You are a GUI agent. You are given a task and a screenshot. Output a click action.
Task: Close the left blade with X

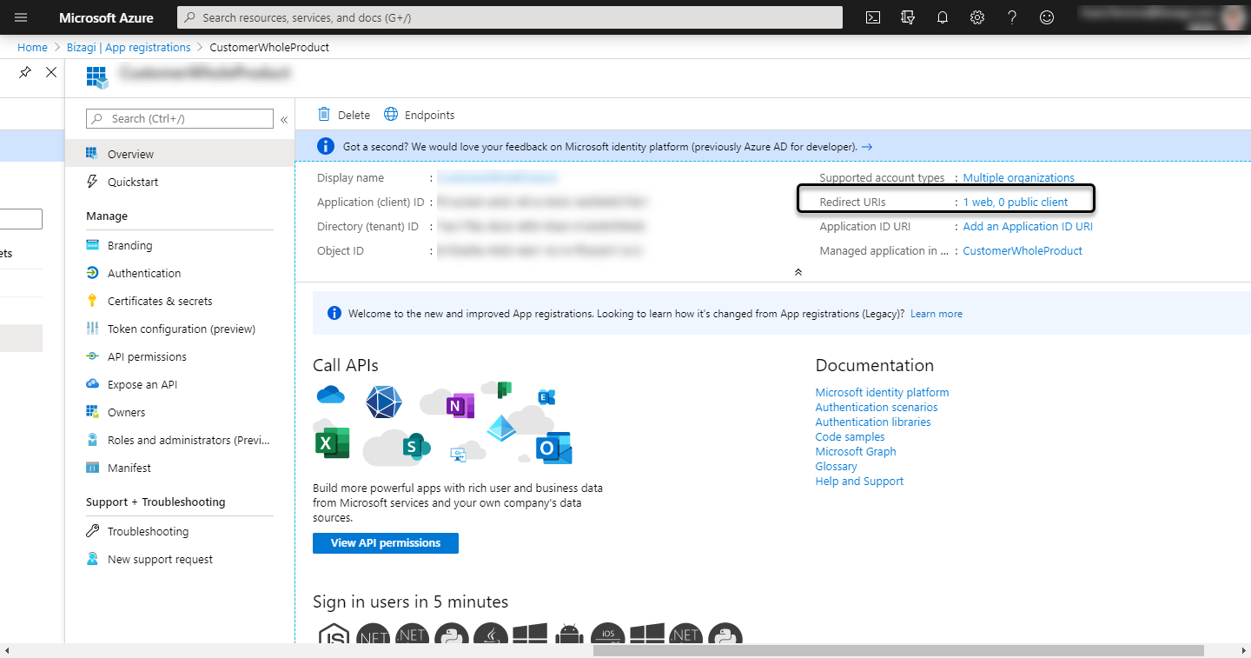pos(51,72)
